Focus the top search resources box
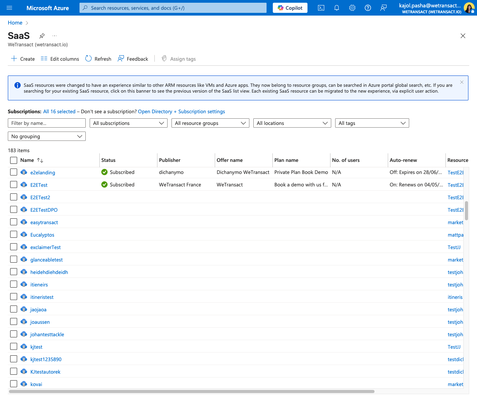 pyautogui.click(x=173, y=8)
